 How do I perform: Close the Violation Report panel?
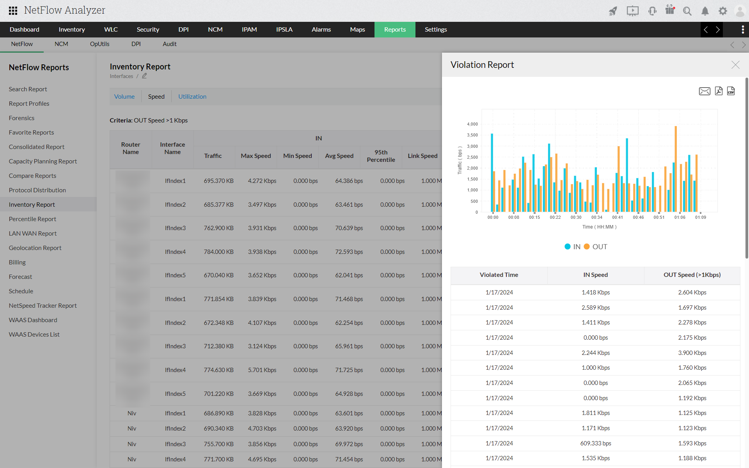tap(735, 65)
